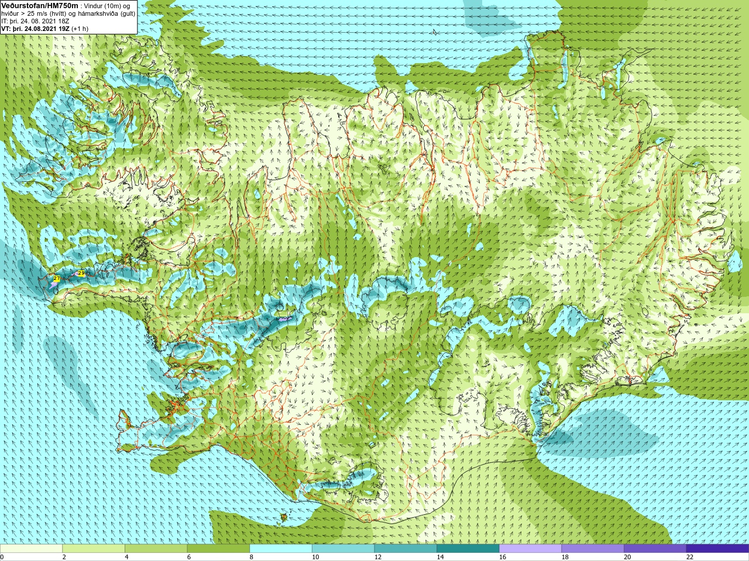Select the 14–16 m/s legend color
The image size is (749, 561).
pos(468,549)
